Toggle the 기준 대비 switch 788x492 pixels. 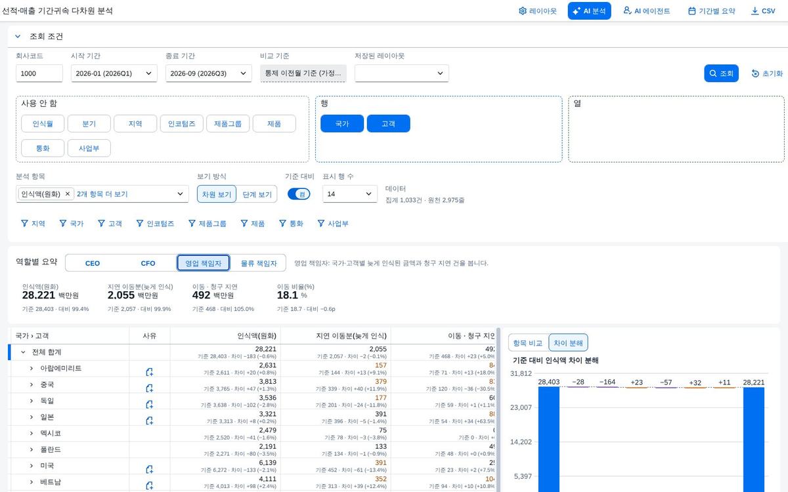(x=299, y=194)
